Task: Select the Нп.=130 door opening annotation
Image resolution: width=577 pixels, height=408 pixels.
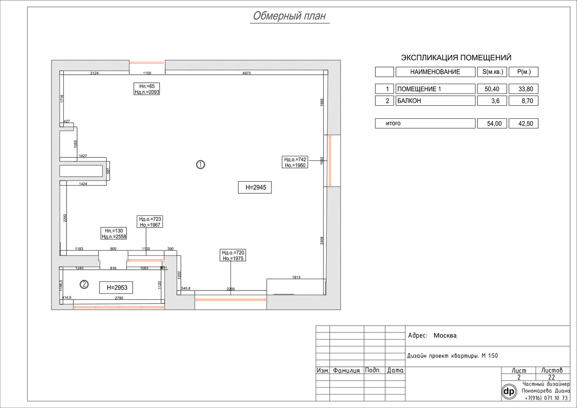Action: coord(114,234)
